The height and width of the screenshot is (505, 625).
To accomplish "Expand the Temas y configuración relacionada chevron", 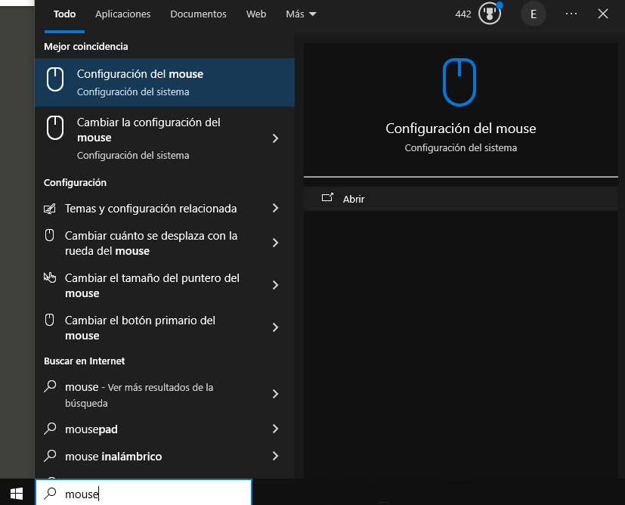I will click(275, 209).
